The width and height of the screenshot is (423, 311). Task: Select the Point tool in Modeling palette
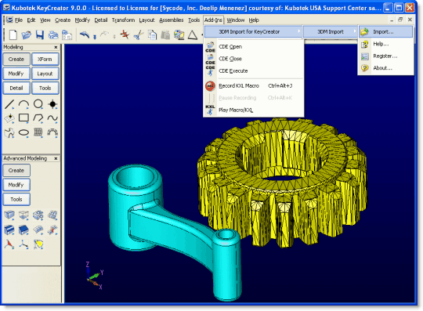tap(52, 104)
